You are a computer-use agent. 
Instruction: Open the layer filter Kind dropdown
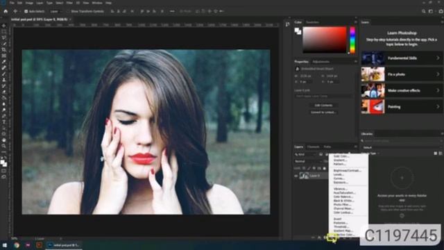click(x=305, y=154)
